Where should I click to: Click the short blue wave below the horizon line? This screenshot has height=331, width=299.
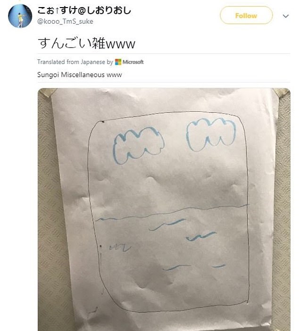pyautogui.click(x=167, y=224)
